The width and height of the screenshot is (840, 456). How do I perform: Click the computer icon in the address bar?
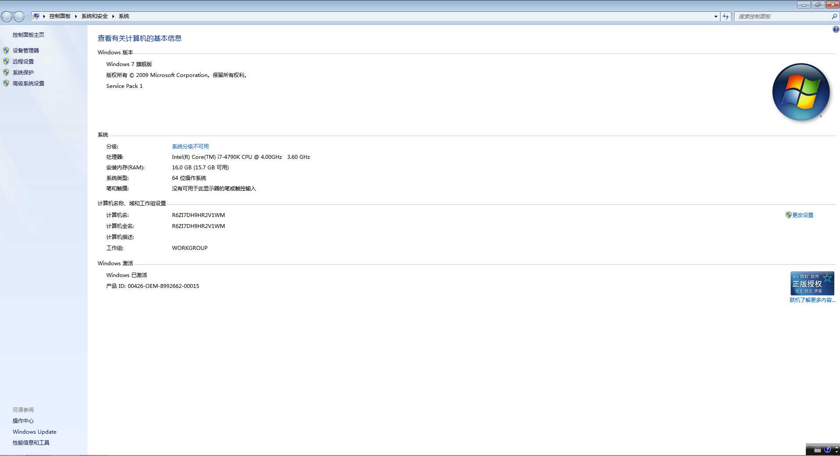click(x=36, y=16)
